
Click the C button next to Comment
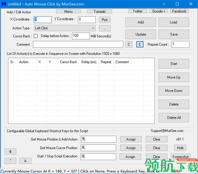tap(129, 44)
